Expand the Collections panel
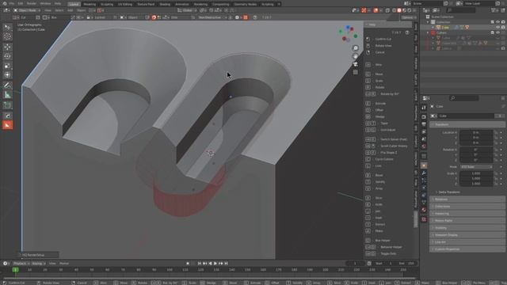 pyautogui.click(x=467, y=207)
